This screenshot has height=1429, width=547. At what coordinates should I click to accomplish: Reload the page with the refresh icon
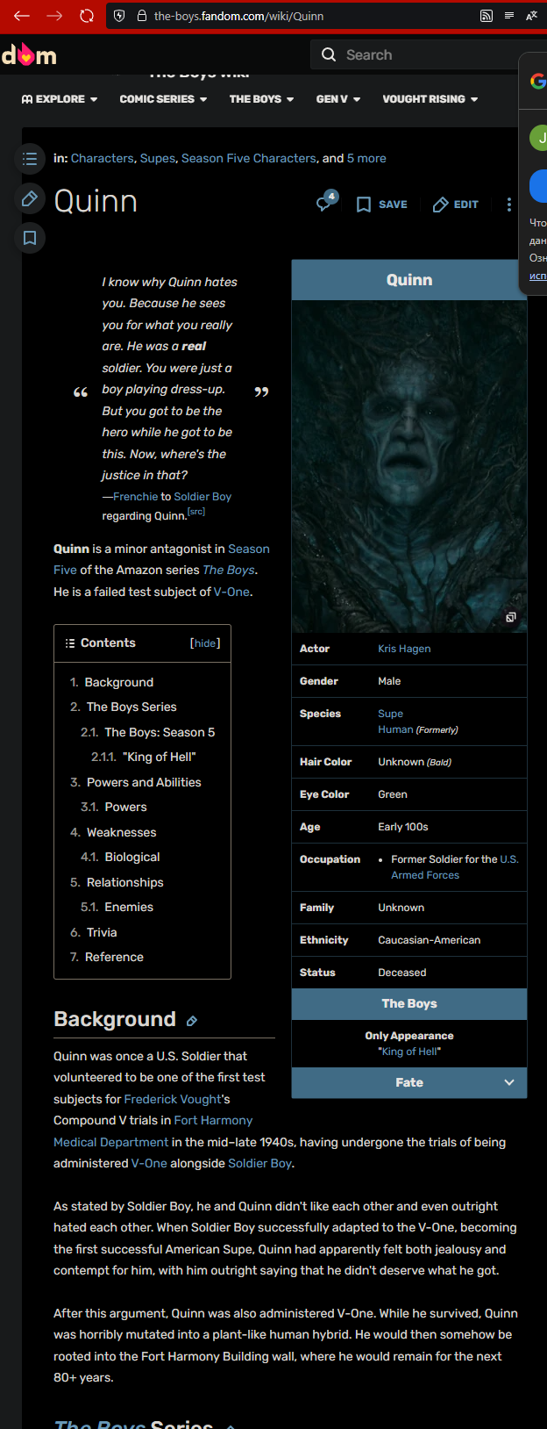87,16
